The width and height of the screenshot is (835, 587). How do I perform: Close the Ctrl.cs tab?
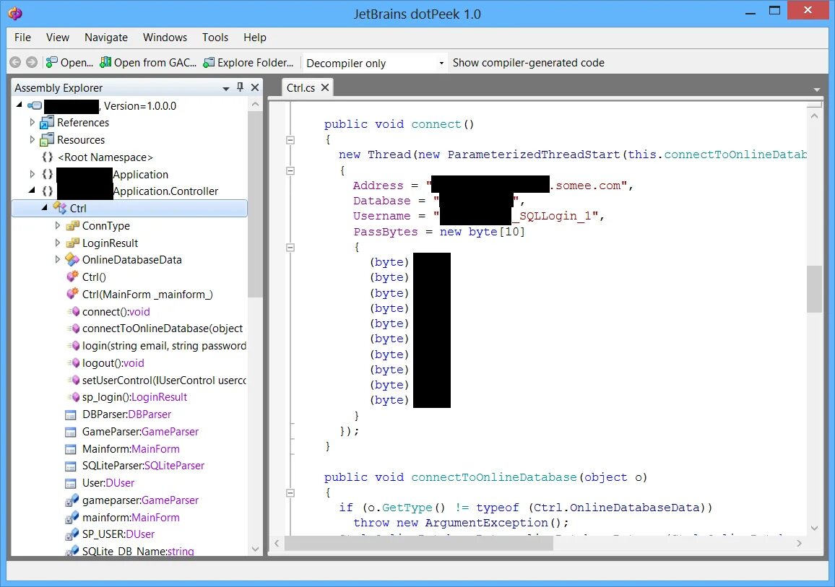point(325,87)
